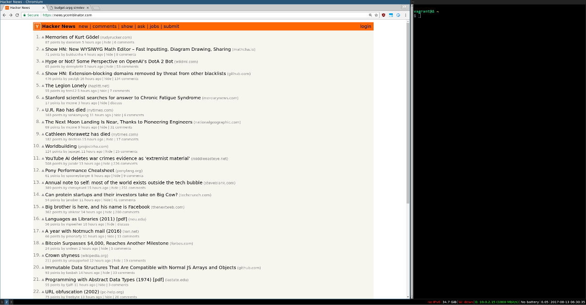Screen dimensions: 586x305
Task: Go to the 'ask' section in HN header
Action: click(x=141, y=27)
